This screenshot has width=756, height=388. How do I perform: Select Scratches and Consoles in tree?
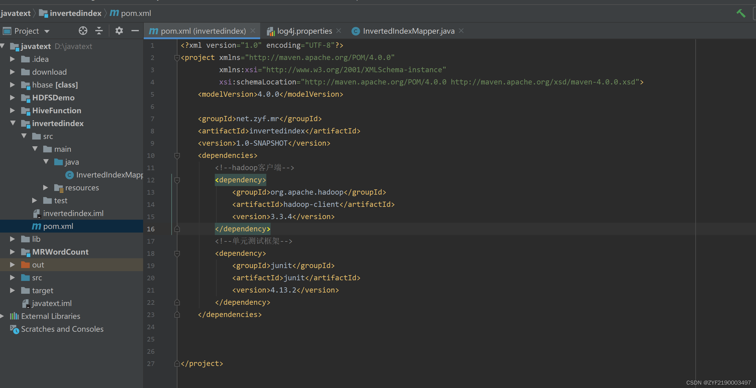pyautogui.click(x=62, y=329)
